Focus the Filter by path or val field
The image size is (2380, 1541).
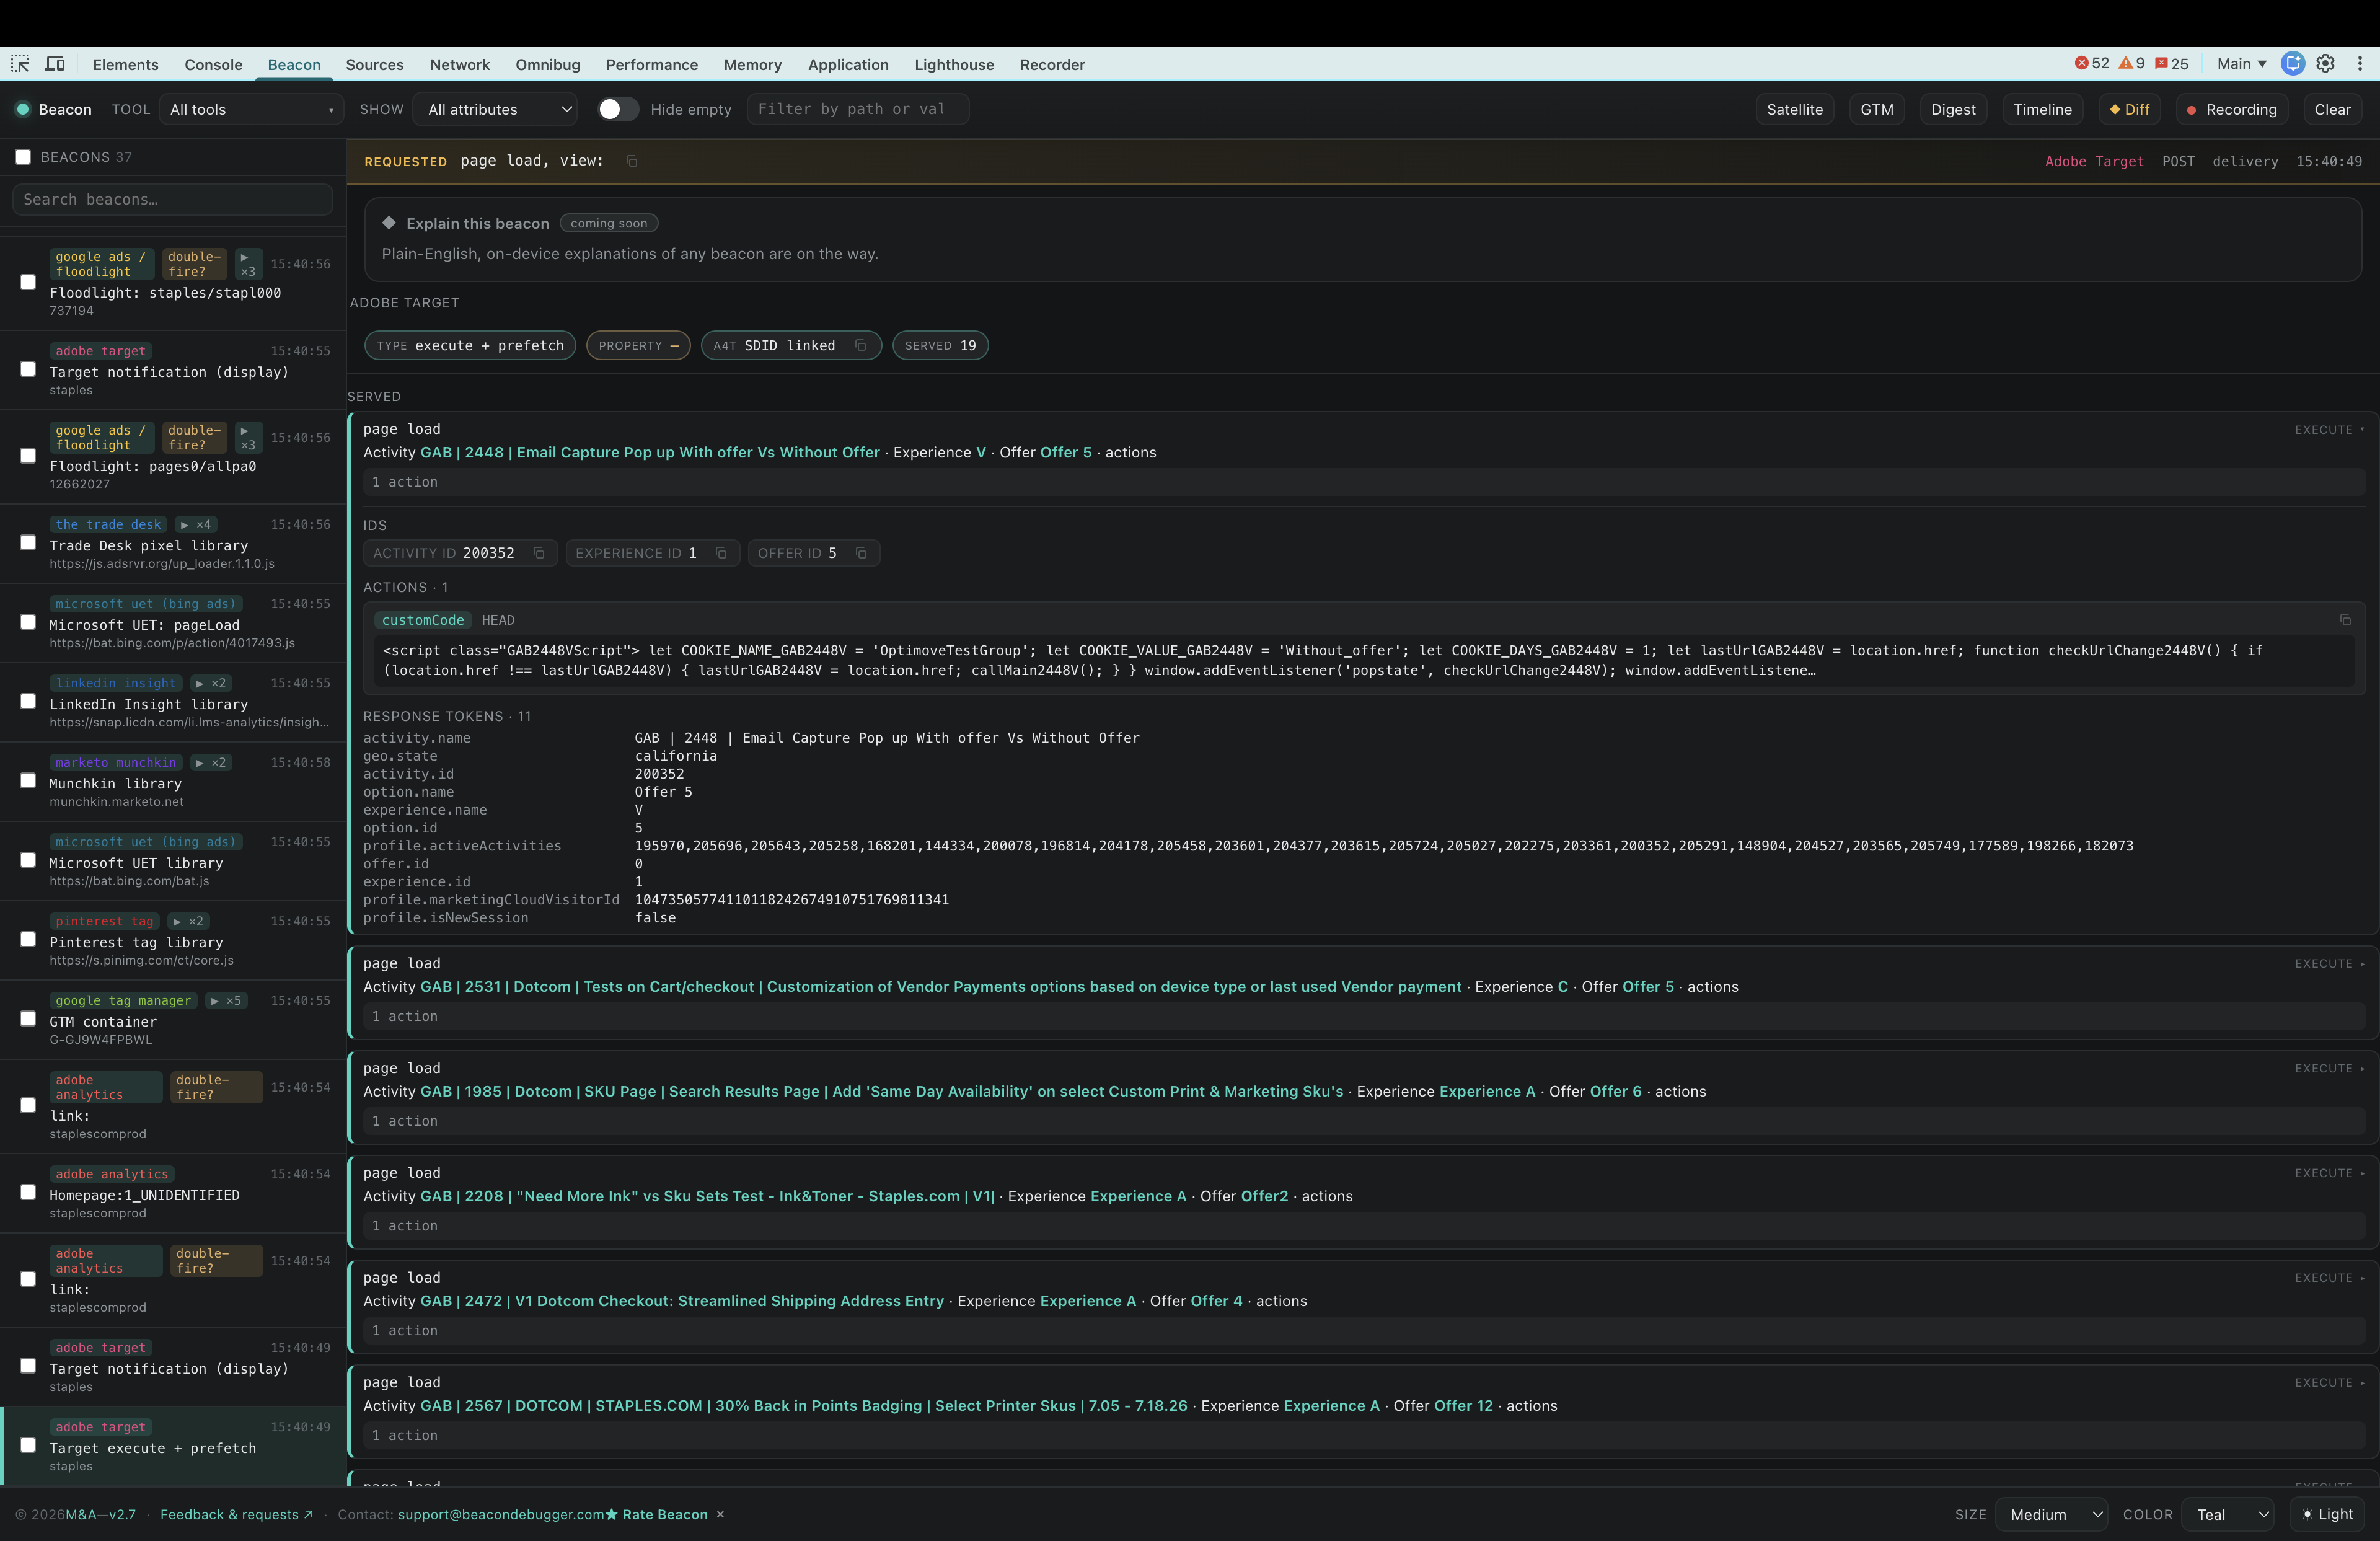pyautogui.click(x=858, y=109)
